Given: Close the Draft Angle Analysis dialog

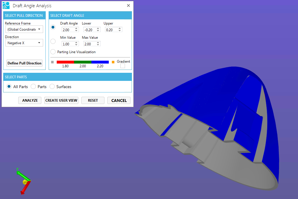Looking at the screenshot, I should pyautogui.click(x=128, y=5).
